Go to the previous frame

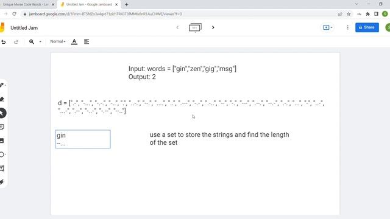pyautogui.click(x=177, y=27)
